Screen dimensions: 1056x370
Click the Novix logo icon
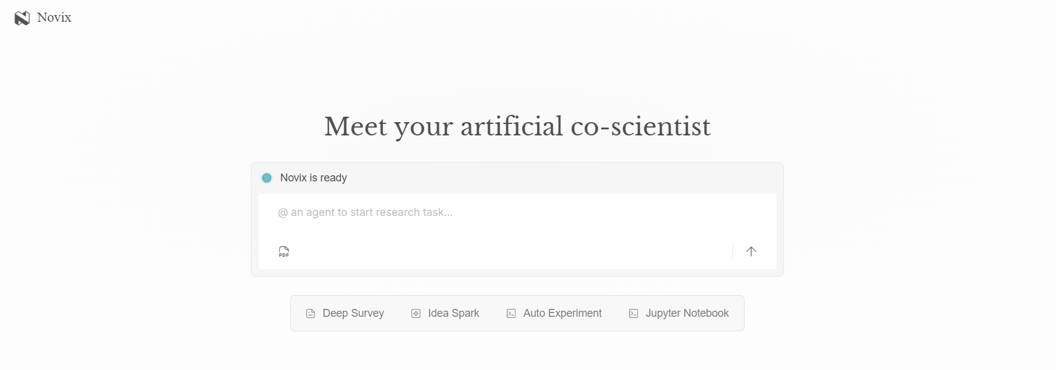click(22, 18)
